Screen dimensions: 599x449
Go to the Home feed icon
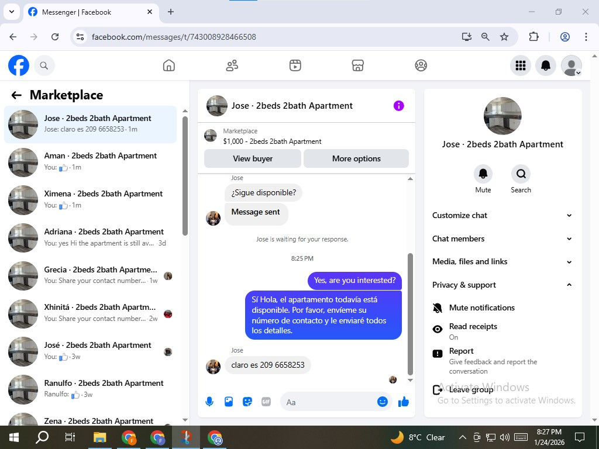click(169, 65)
